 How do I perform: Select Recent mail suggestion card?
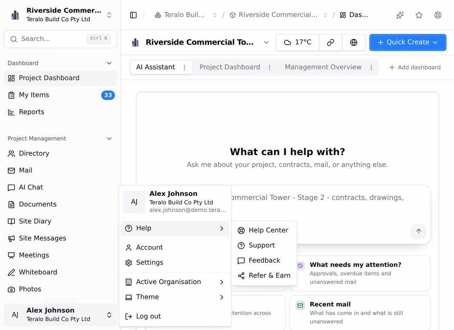360,313
